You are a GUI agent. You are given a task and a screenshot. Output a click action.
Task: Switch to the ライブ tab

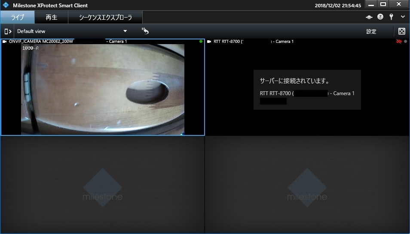pos(17,17)
